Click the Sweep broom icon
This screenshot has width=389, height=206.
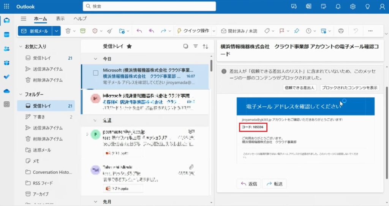point(110,31)
